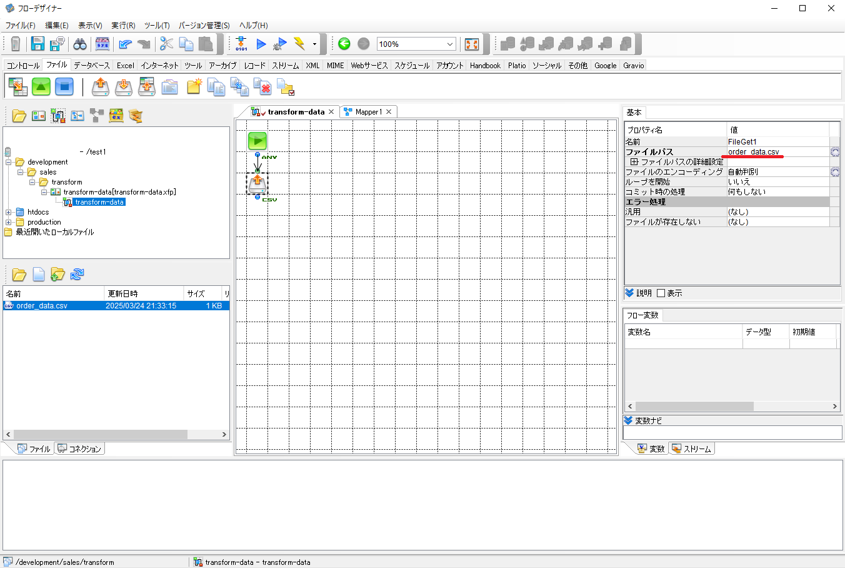Select the file exists check component icon
Screen dimensions: 845x568
pyautogui.click(x=286, y=86)
